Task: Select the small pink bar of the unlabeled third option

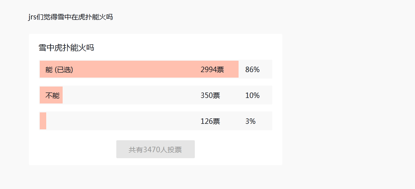Action: coord(43,121)
